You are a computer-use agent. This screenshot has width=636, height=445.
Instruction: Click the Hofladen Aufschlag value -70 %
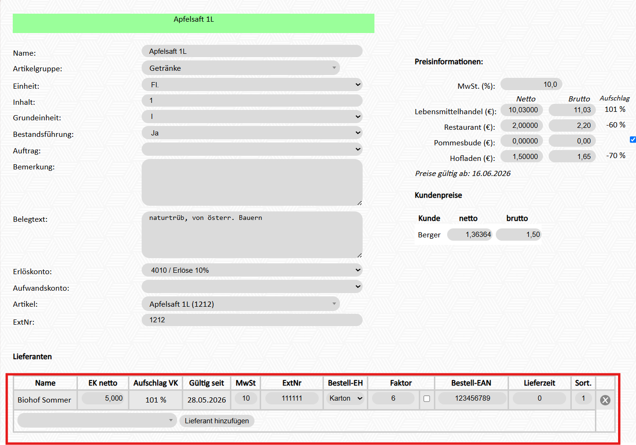point(616,155)
